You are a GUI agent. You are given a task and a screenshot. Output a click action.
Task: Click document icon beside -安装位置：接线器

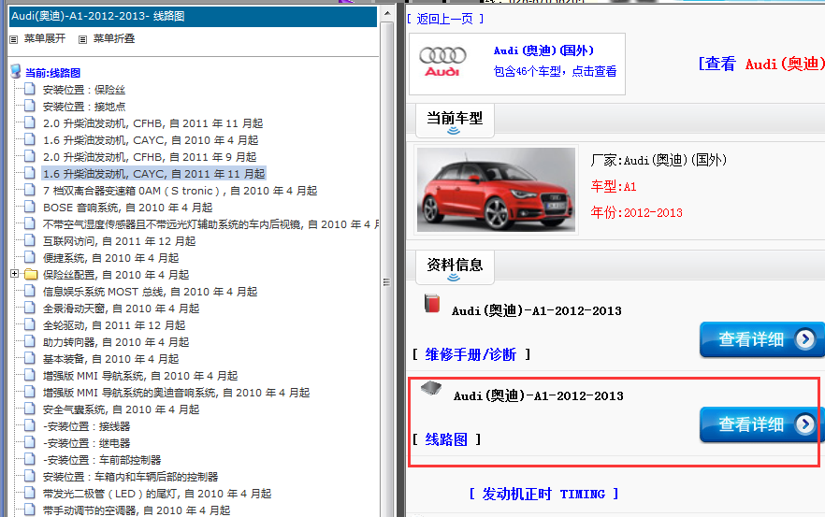pos(31,426)
